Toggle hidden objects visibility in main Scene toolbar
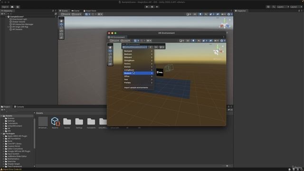The image size is (304, 171). click(218, 14)
